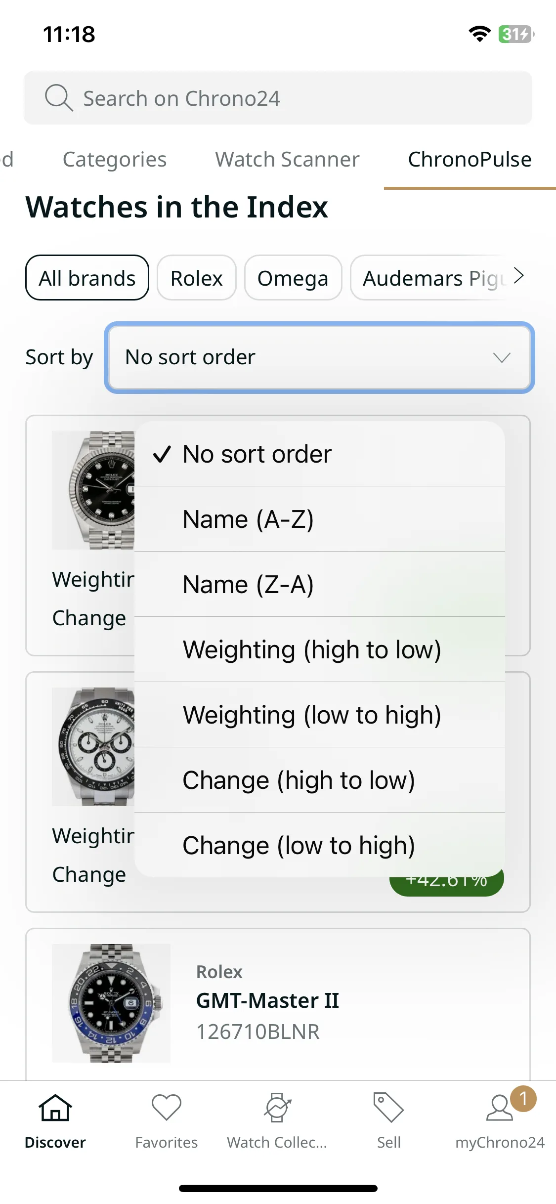The height and width of the screenshot is (1204, 556).
Task: Tap the Sell price tag icon
Action: 388,1108
